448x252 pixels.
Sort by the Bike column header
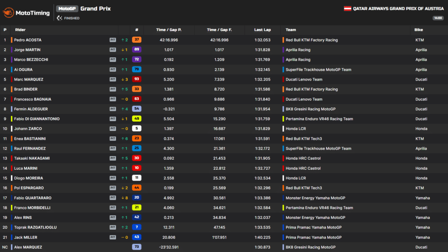pos(419,30)
